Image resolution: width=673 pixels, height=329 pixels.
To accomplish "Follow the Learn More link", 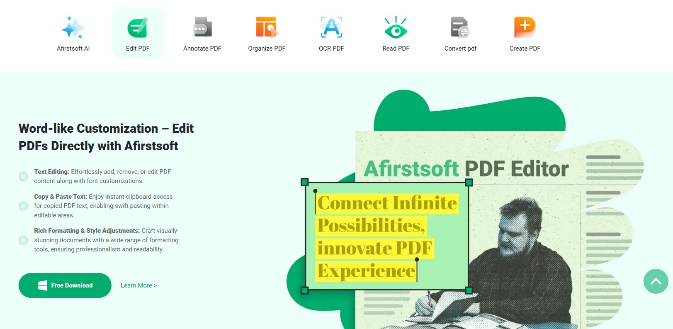I will pyautogui.click(x=138, y=285).
